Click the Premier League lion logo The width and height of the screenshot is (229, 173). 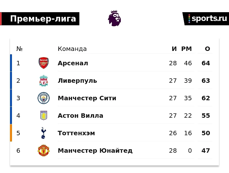point(114,18)
